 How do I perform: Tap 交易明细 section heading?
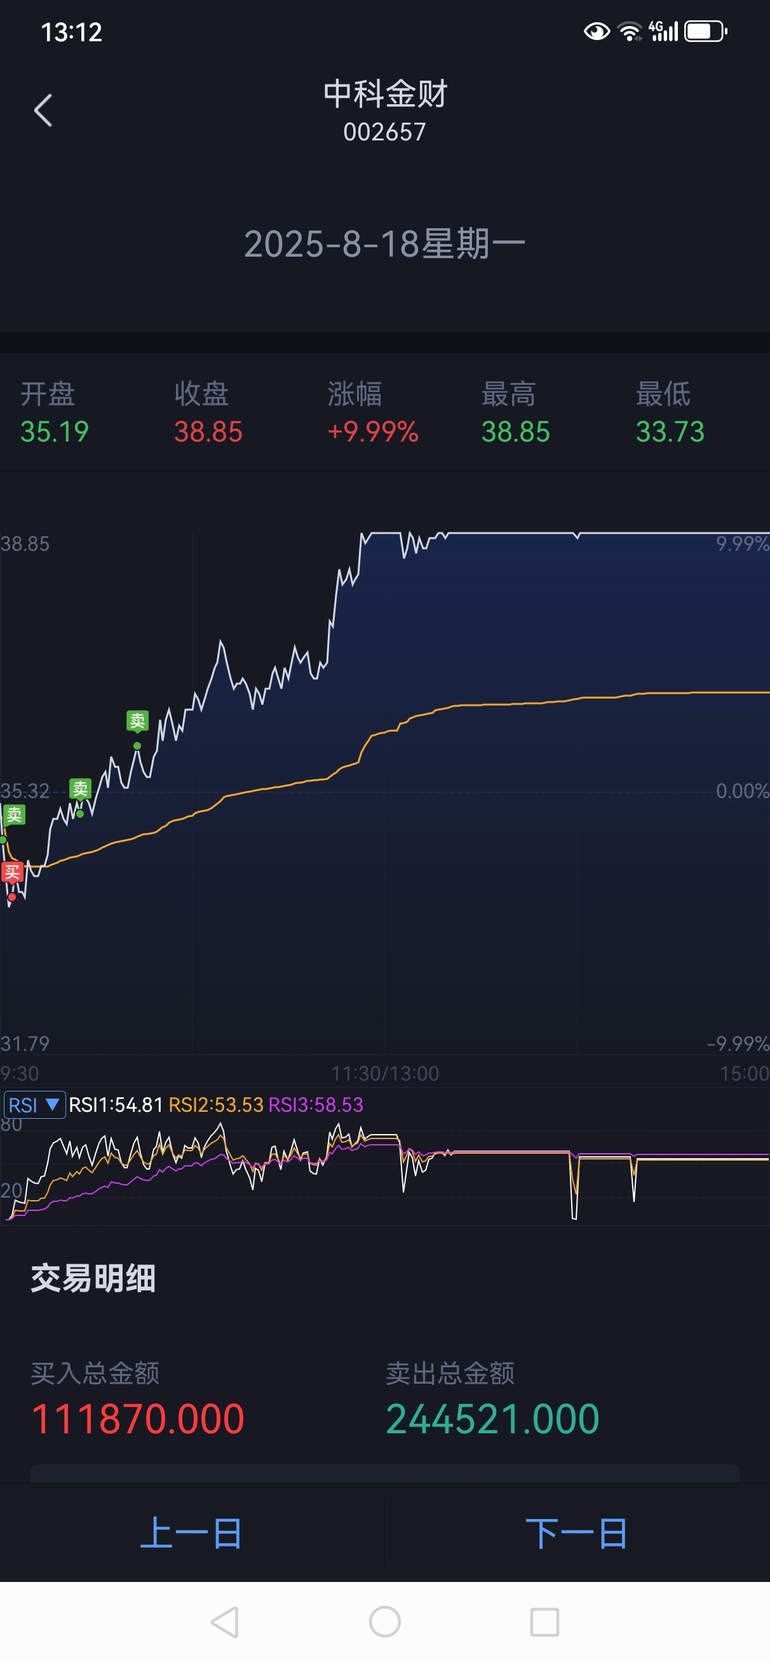click(x=93, y=1278)
